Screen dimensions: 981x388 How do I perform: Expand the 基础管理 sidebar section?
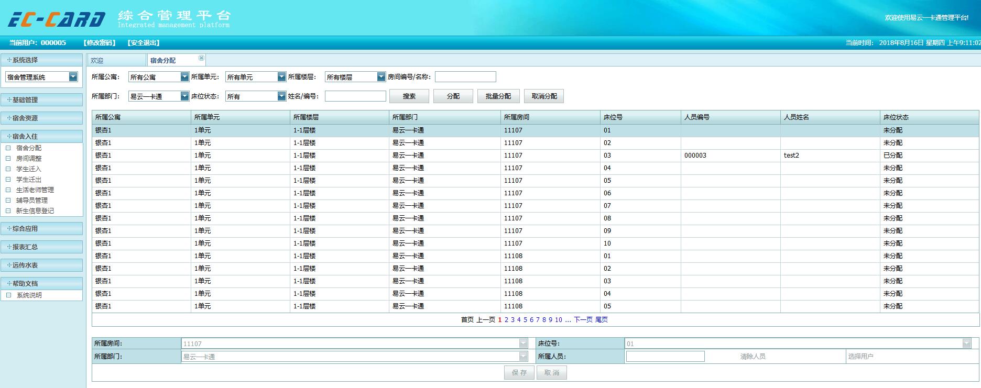point(41,99)
